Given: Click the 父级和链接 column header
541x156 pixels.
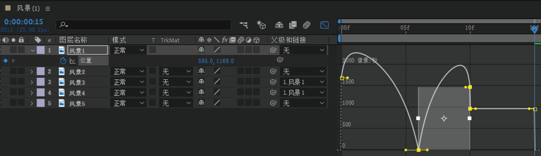Looking at the screenshot, I should click(x=288, y=40).
